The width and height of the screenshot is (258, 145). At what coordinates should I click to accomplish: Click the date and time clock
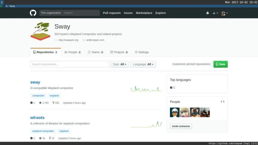(241, 2)
